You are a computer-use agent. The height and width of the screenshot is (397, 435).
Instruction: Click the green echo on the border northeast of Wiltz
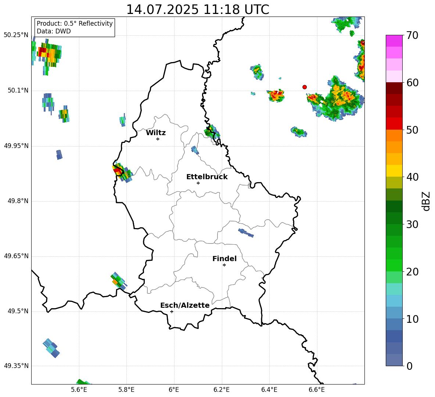point(212,131)
